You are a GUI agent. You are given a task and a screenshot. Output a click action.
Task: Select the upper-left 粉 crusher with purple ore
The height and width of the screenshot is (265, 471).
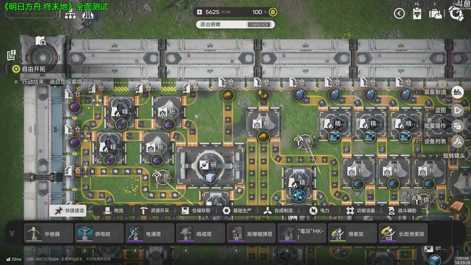click(x=168, y=112)
